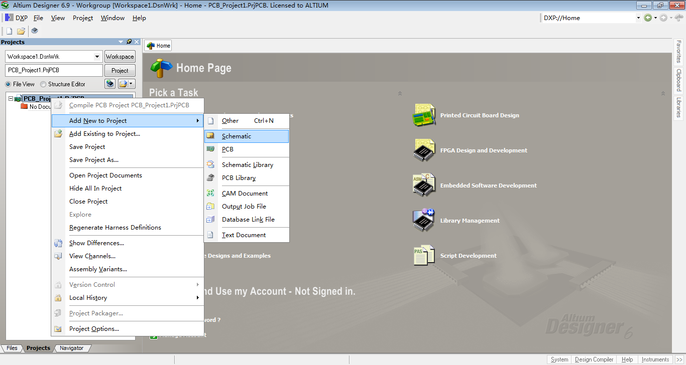Click the status bar overflow >> button
This screenshot has width=686, height=365.
click(679, 359)
